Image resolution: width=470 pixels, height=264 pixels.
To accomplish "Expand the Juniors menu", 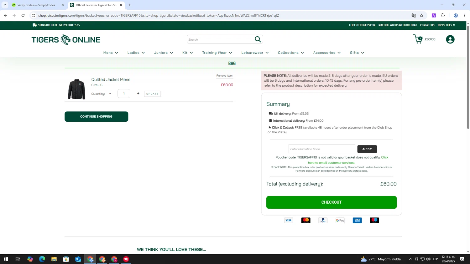I will 164,53.
